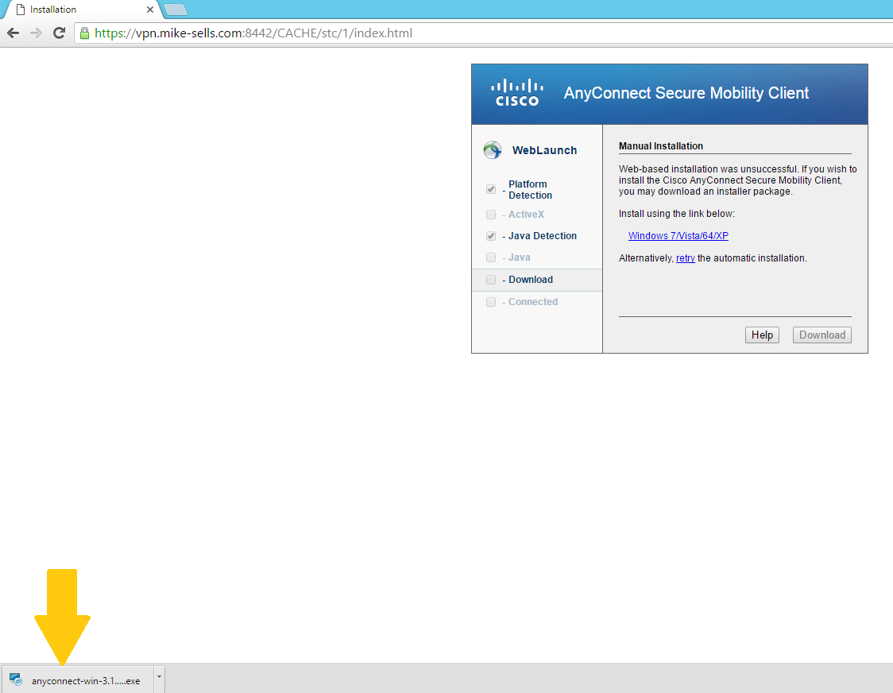
Task: Click the greyed Download button
Action: coord(821,335)
